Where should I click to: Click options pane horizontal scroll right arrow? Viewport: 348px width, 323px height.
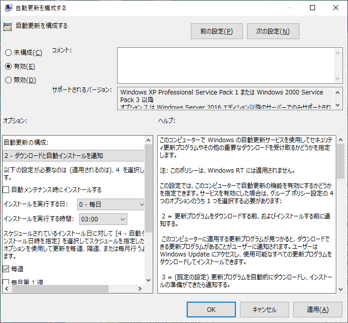[140, 289]
